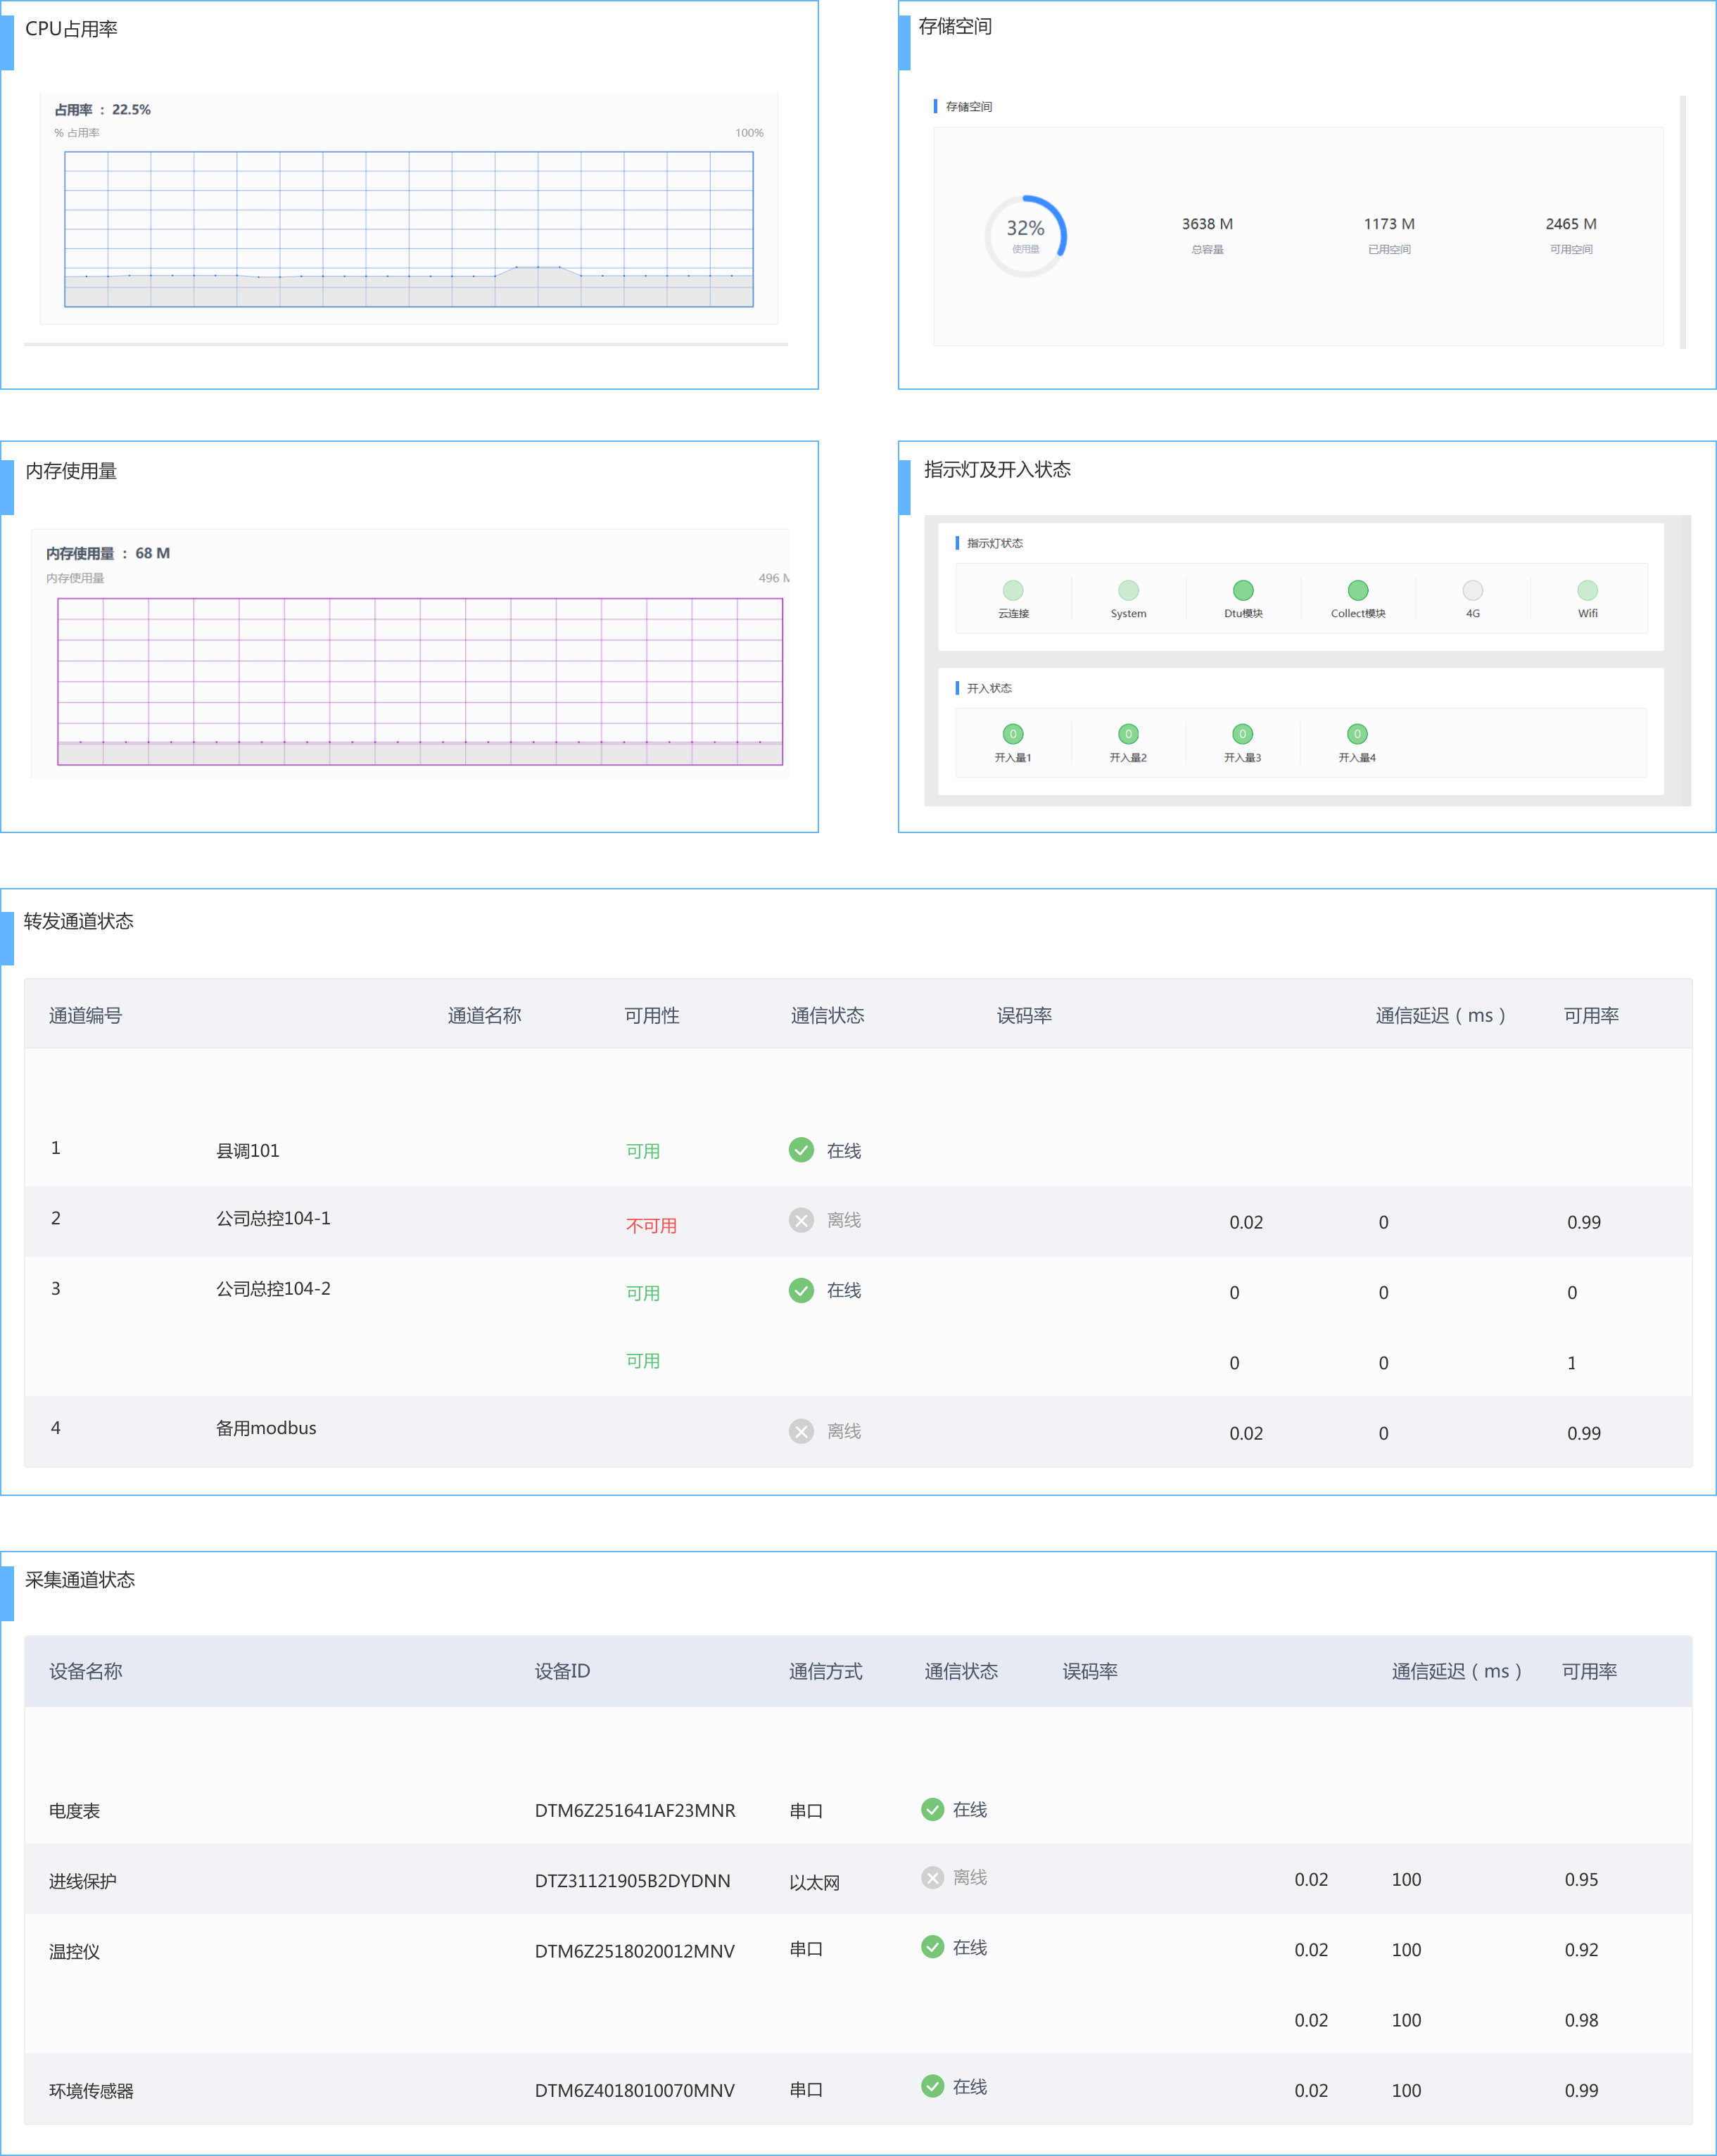Select the Collect模块 indicator light
Screen dimensions: 1717x2156
pyautogui.click(x=1358, y=590)
